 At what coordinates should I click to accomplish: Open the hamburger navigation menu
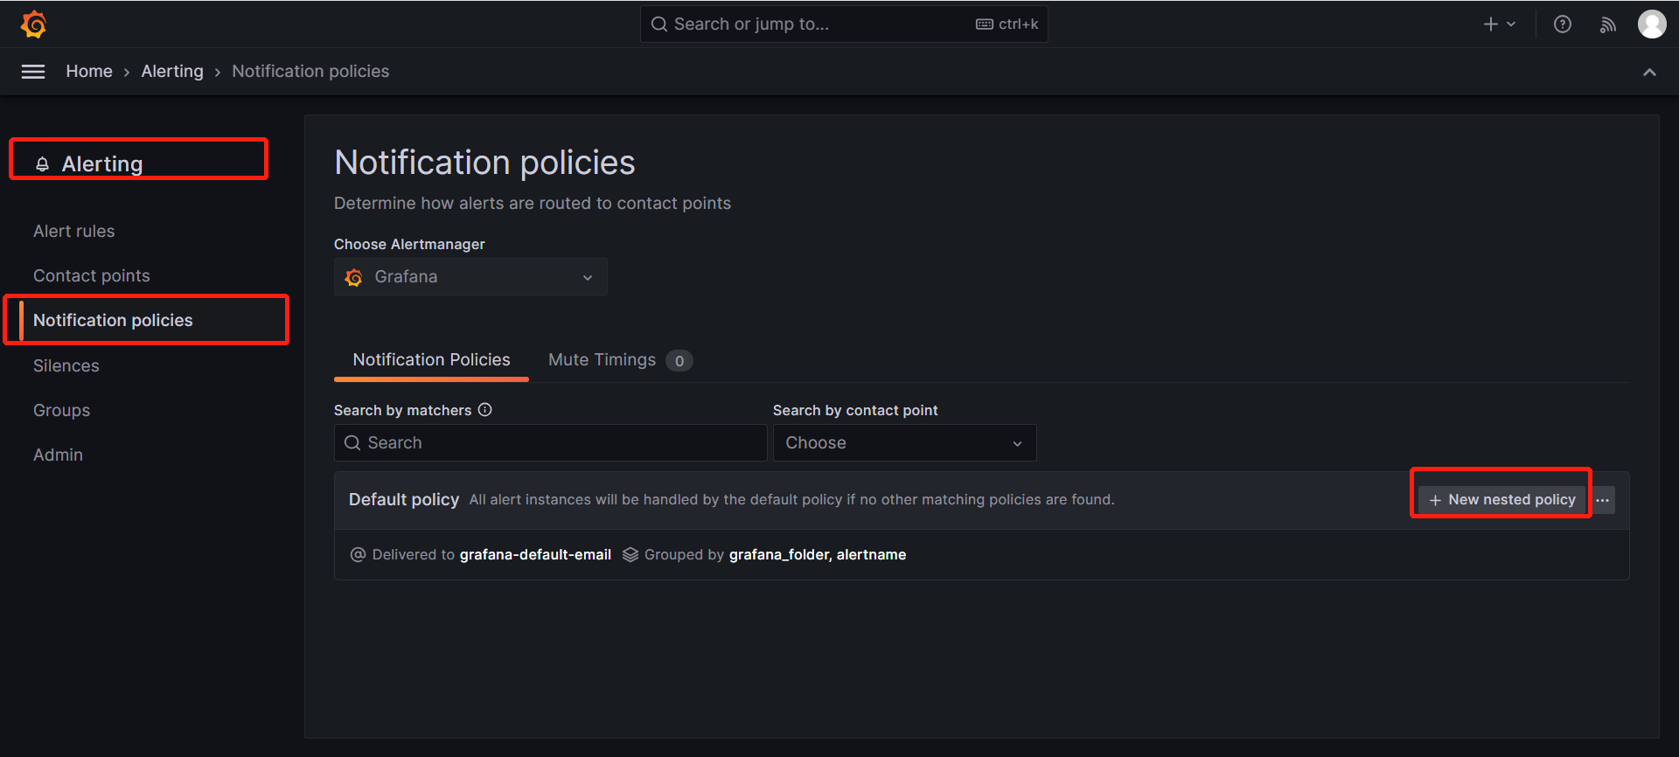33,72
